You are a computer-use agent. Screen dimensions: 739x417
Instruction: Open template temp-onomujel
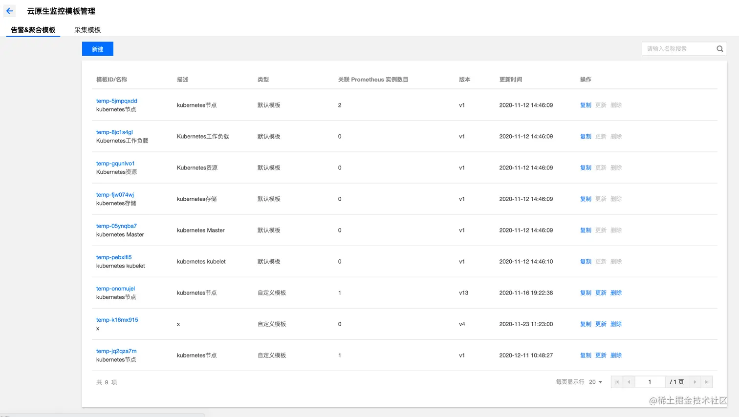point(115,289)
